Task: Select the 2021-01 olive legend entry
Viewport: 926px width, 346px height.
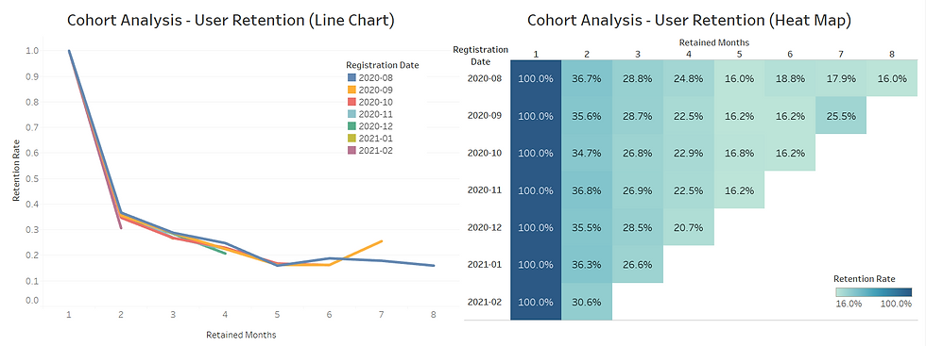Action: pyautogui.click(x=370, y=138)
